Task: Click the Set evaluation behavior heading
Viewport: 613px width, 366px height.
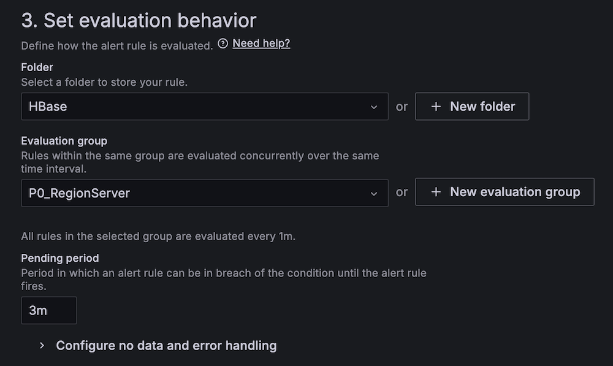Action: pos(138,20)
